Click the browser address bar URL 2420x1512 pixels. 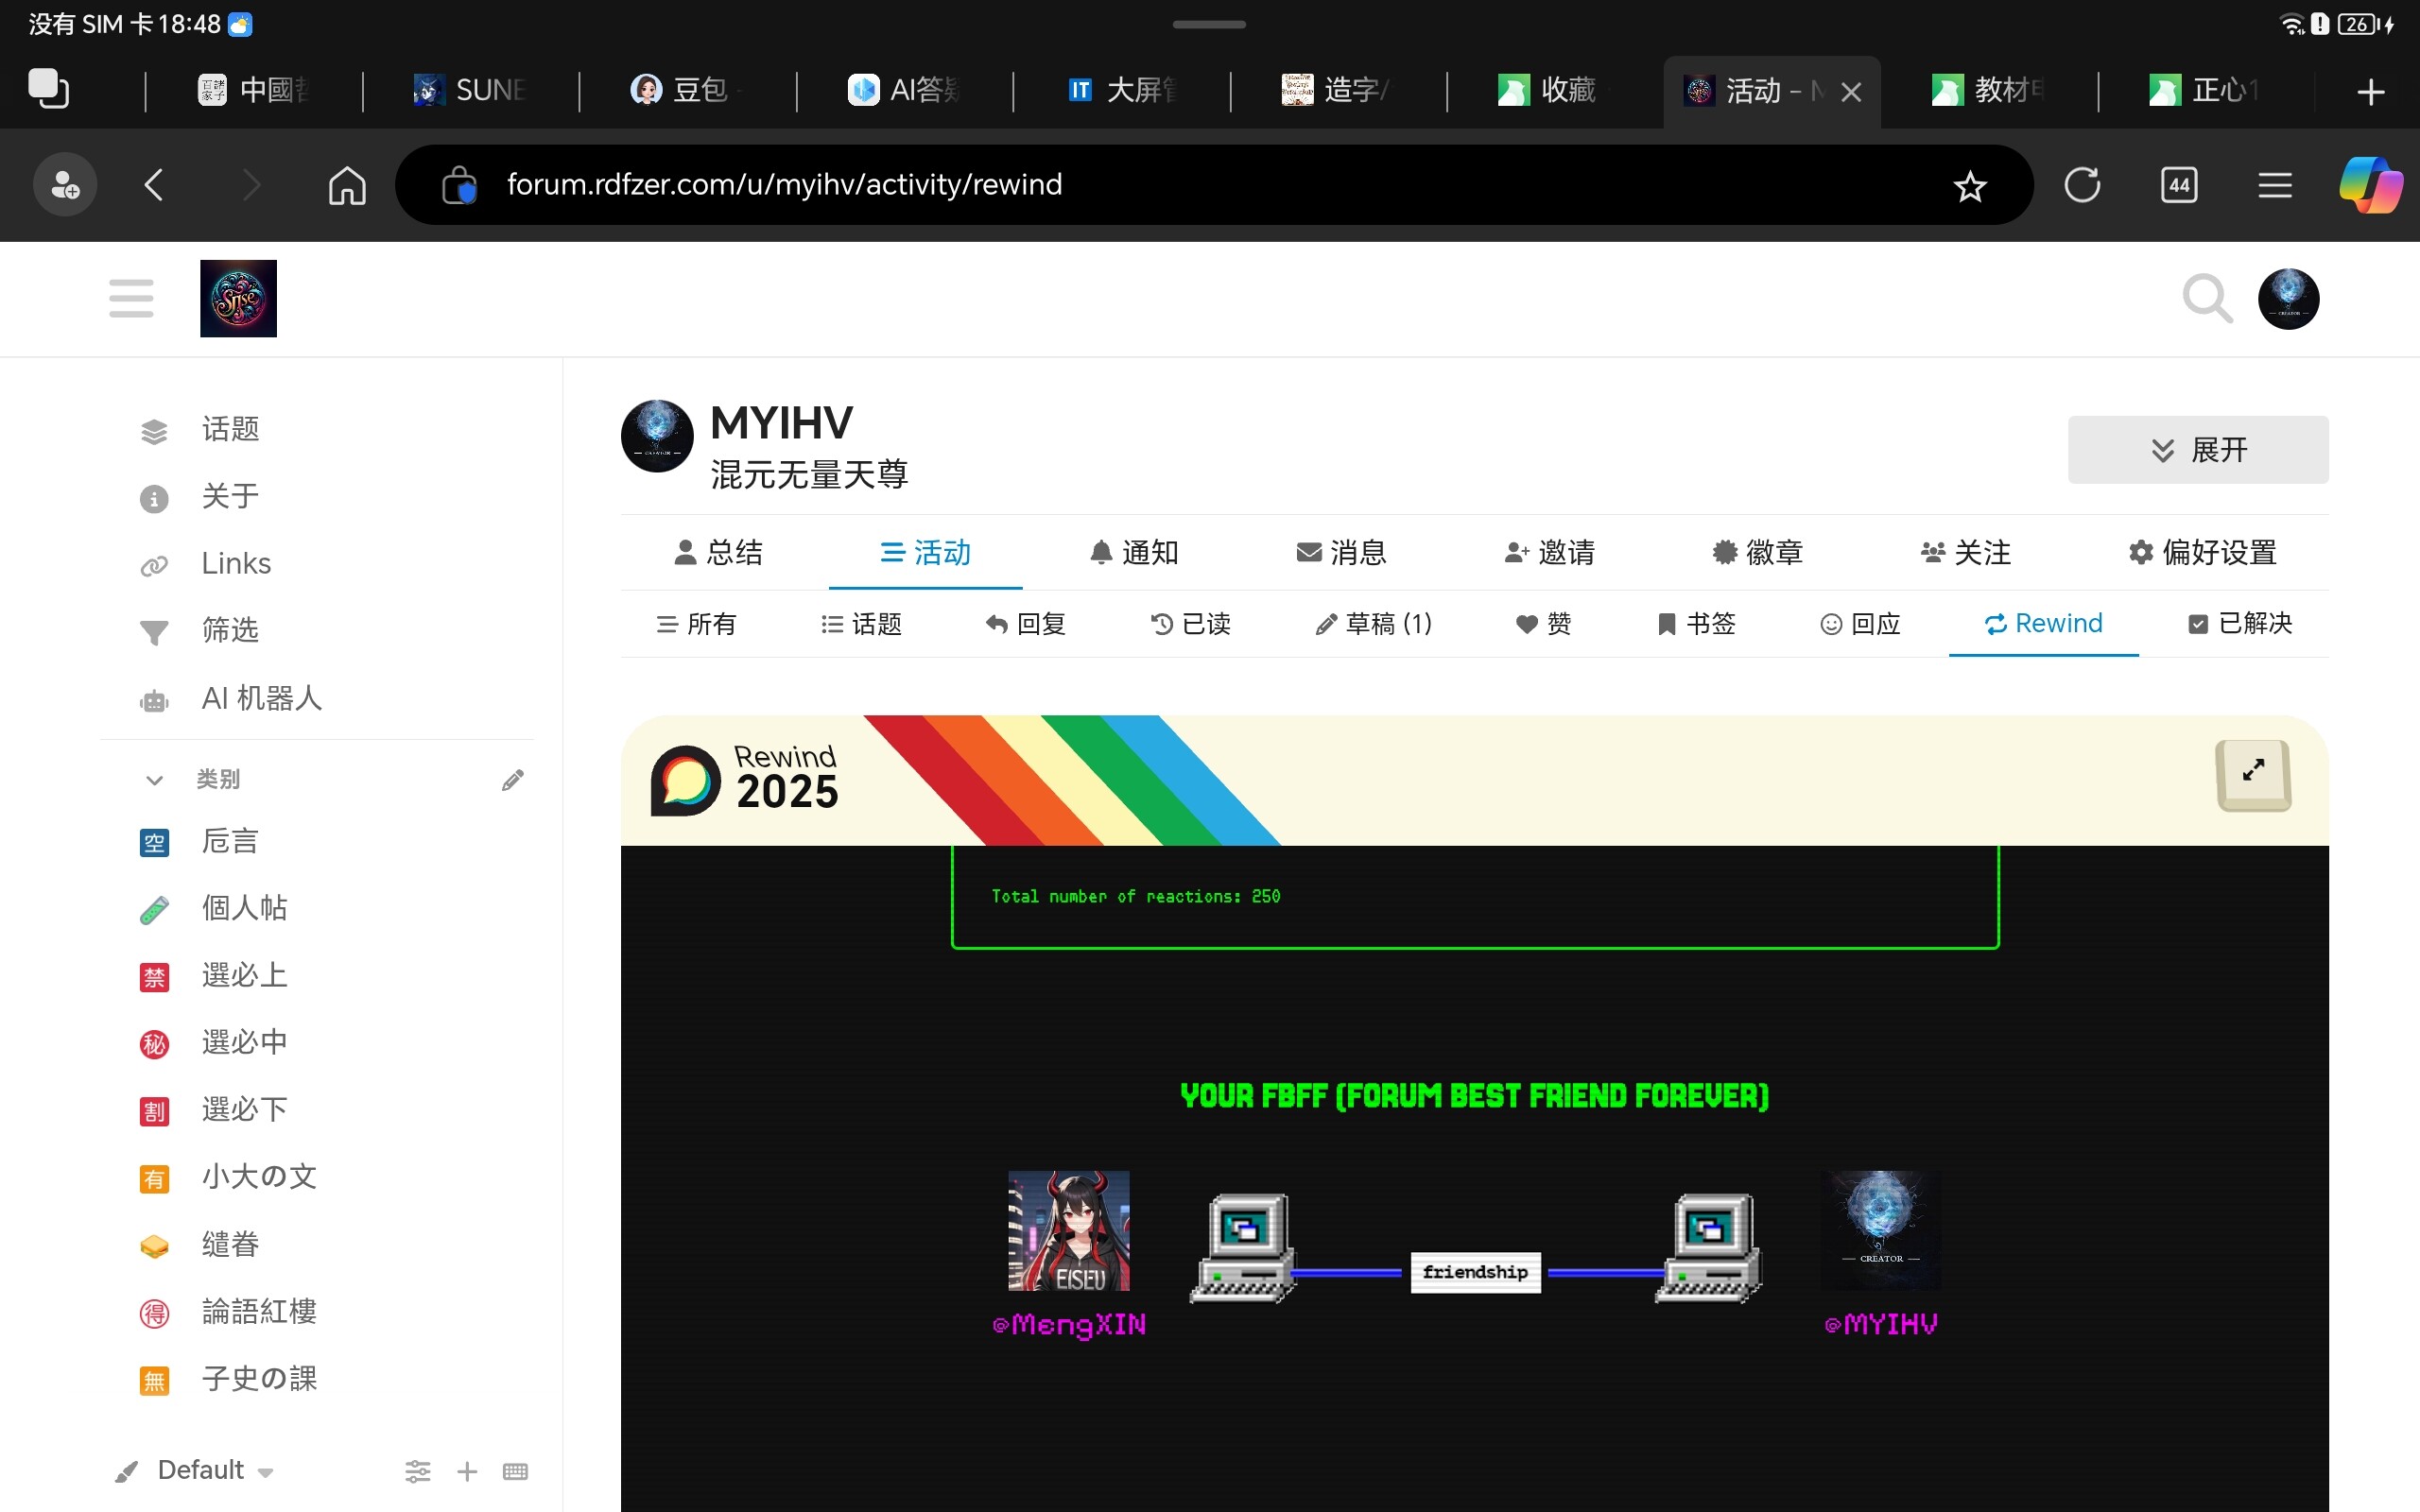point(784,185)
